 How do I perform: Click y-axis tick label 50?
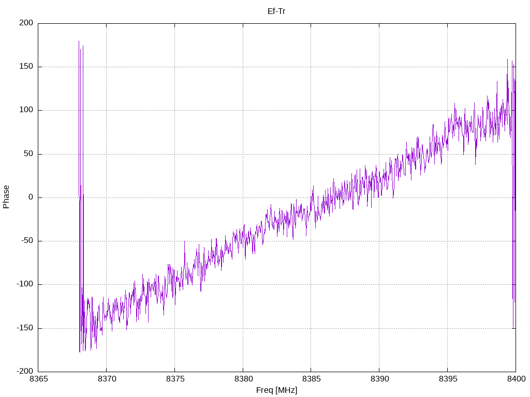click(x=29, y=154)
